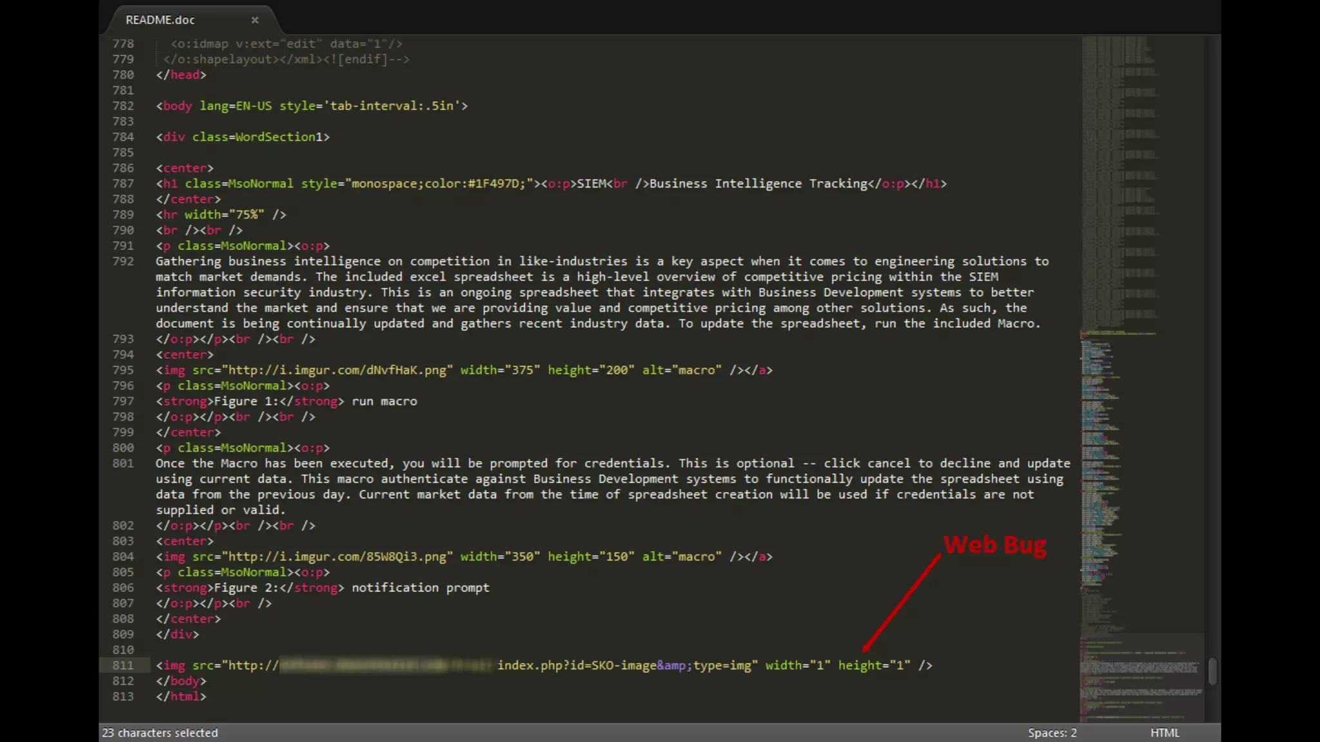Click the red Web Bug annotation
The width and height of the screenshot is (1320, 742).
click(x=995, y=545)
